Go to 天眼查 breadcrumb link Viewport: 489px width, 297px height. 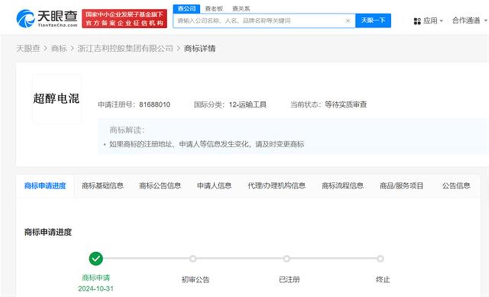pos(28,48)
